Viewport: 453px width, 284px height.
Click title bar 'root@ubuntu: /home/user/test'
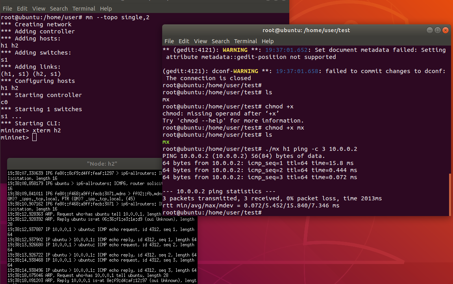pyautogui.click(x=306, y=30)
